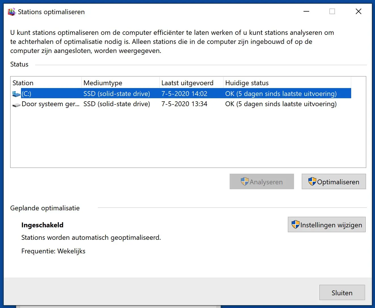375x308 pixels.
Task: Click the shield icon on Instellingen wijzigen
Action: pyautogui.click(x=296, y=224)
